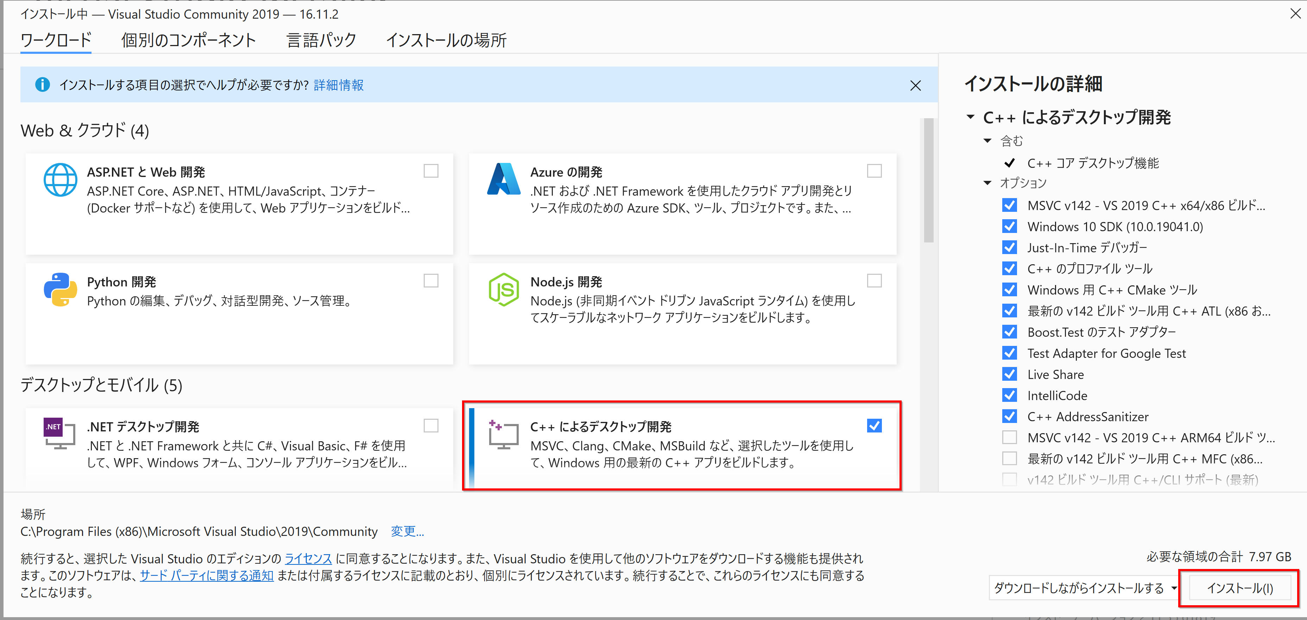
Task: Click the .NET desktop development icon
Action: click(59, 433)
